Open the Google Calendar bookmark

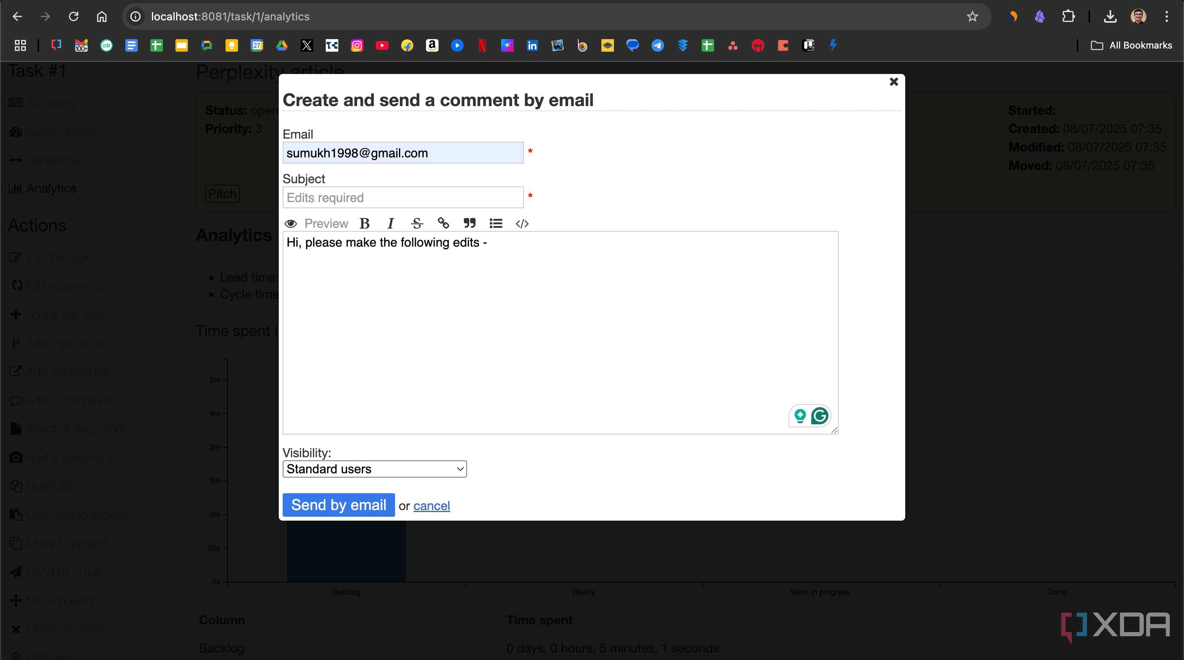coord(256,45)
